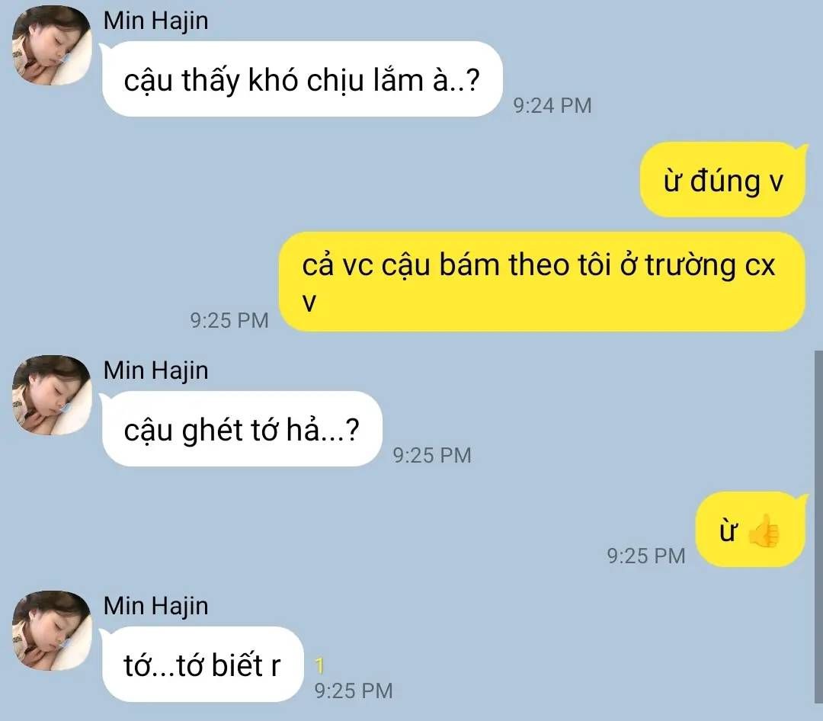Open Min Hajin name above 'tớ...tớ biết r' bubble
823x721 pixels.
(x=156, y=606)
